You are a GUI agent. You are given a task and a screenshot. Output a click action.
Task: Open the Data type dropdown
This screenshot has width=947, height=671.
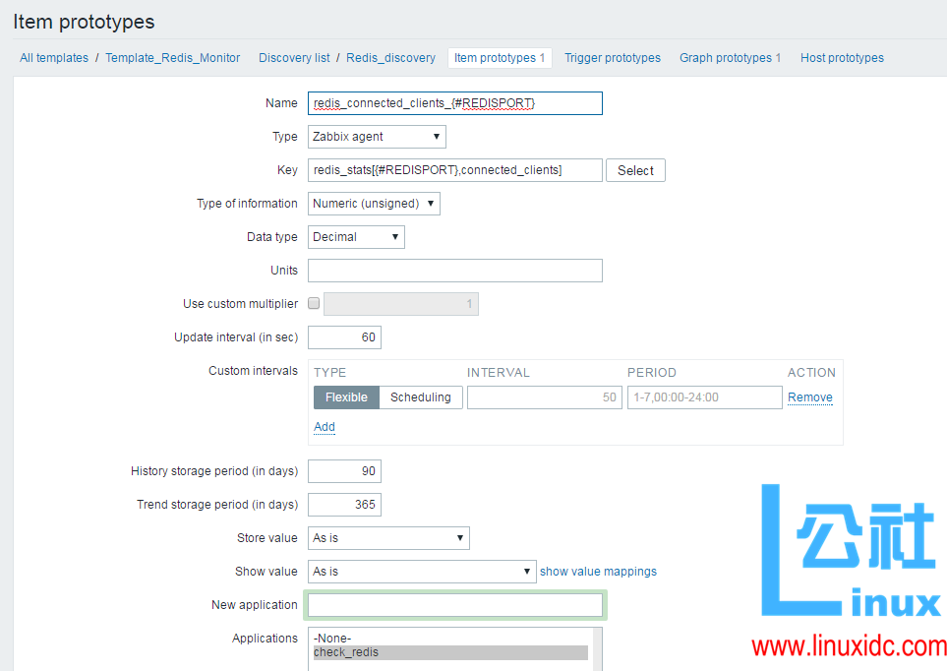click(x=356, y=237)
